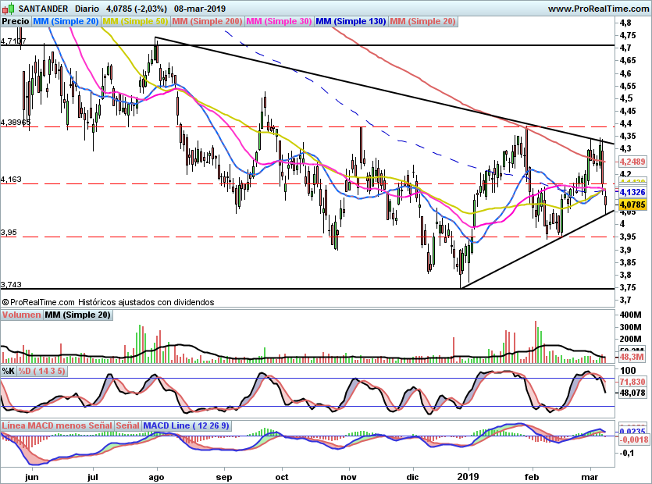Click the 3,95 support level label
The width and height of the screenshot is (652, 484).
pyautogui.click(x=9, y=233)
